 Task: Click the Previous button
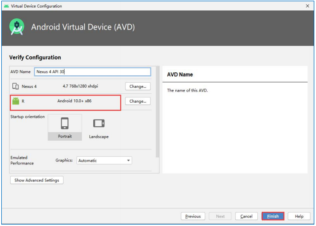click(193, 216)
